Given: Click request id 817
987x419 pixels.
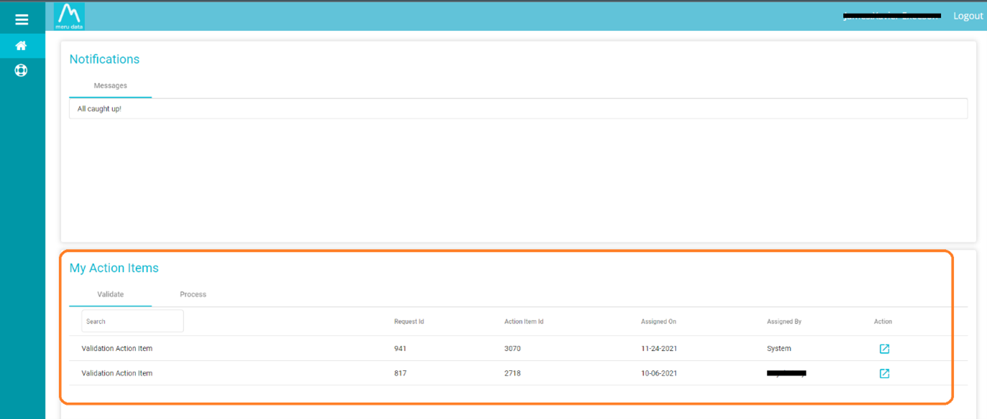Looking at the screenshot, I should [400, 373].
